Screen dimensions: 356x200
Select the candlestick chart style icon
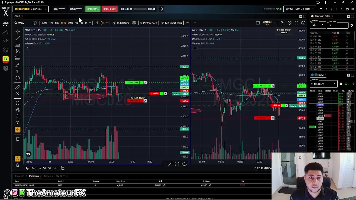(x=102, y=23)
